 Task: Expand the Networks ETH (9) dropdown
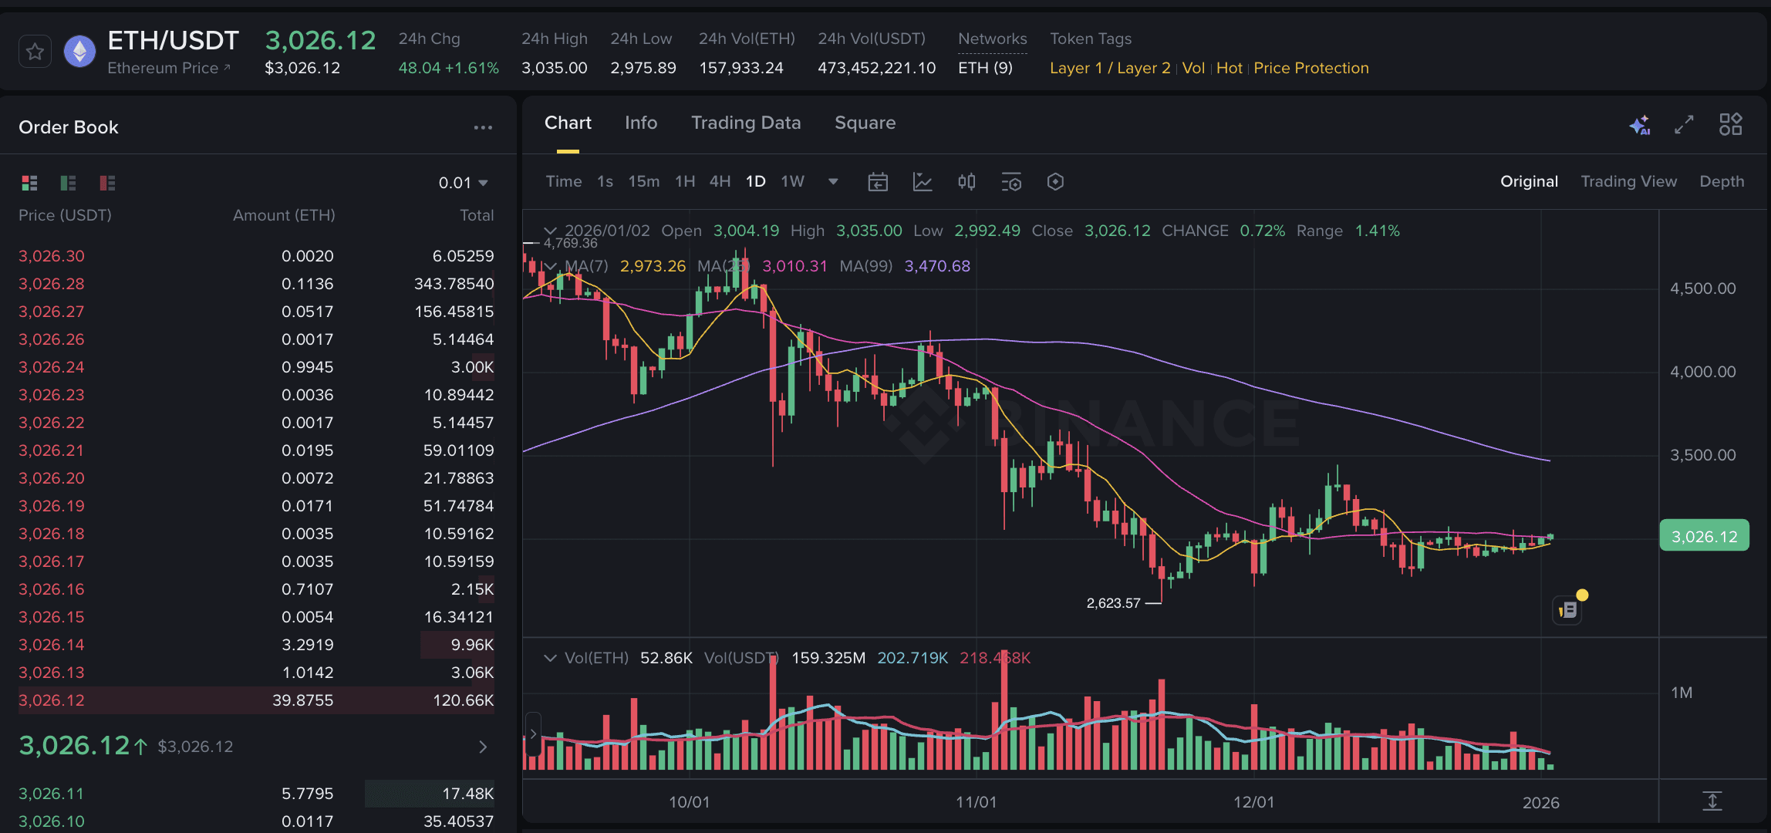[987, 68]
